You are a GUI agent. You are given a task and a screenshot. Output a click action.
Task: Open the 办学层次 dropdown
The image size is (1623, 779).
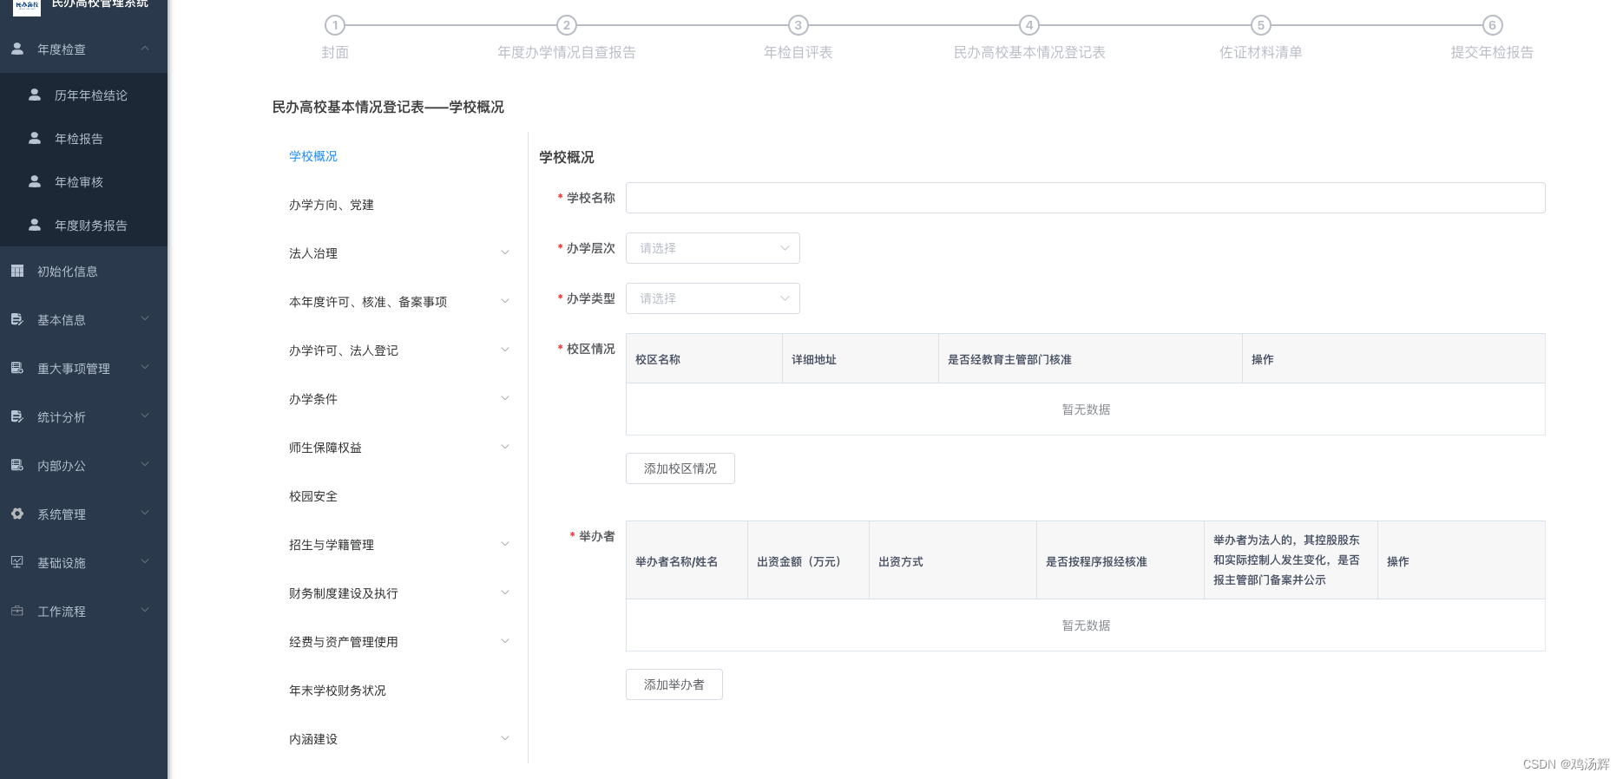click(x=713, y=248)
